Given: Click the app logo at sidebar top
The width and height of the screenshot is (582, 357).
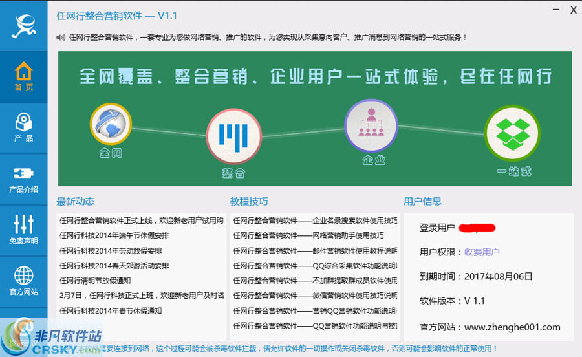Looking at the screenshot, I should pos(24,26).
